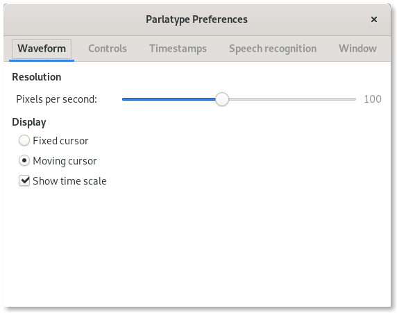Click the blue filled portion of the slider
Viewport: 397px width, 313px height.
(169, 99)
